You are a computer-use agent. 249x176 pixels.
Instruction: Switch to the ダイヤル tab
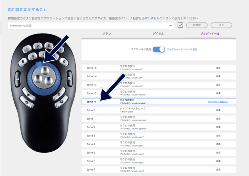(x=158, y=33)
